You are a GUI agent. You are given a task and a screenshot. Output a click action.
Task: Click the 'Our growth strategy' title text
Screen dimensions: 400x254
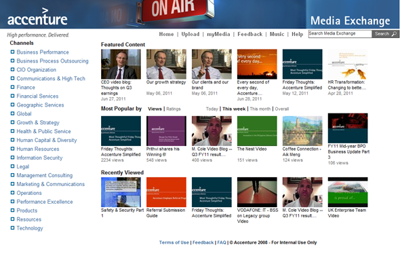pyautogui.click(x=166, y=82)
